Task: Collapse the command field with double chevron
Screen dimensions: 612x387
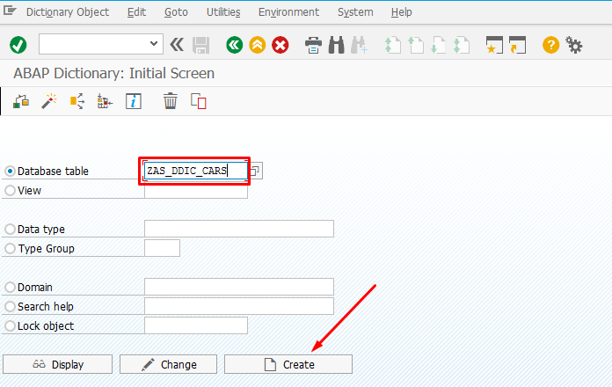Action: 177,45
